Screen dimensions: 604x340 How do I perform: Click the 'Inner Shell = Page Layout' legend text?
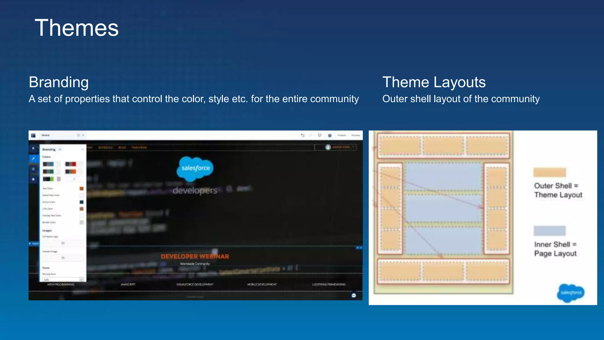coord(555,249)
